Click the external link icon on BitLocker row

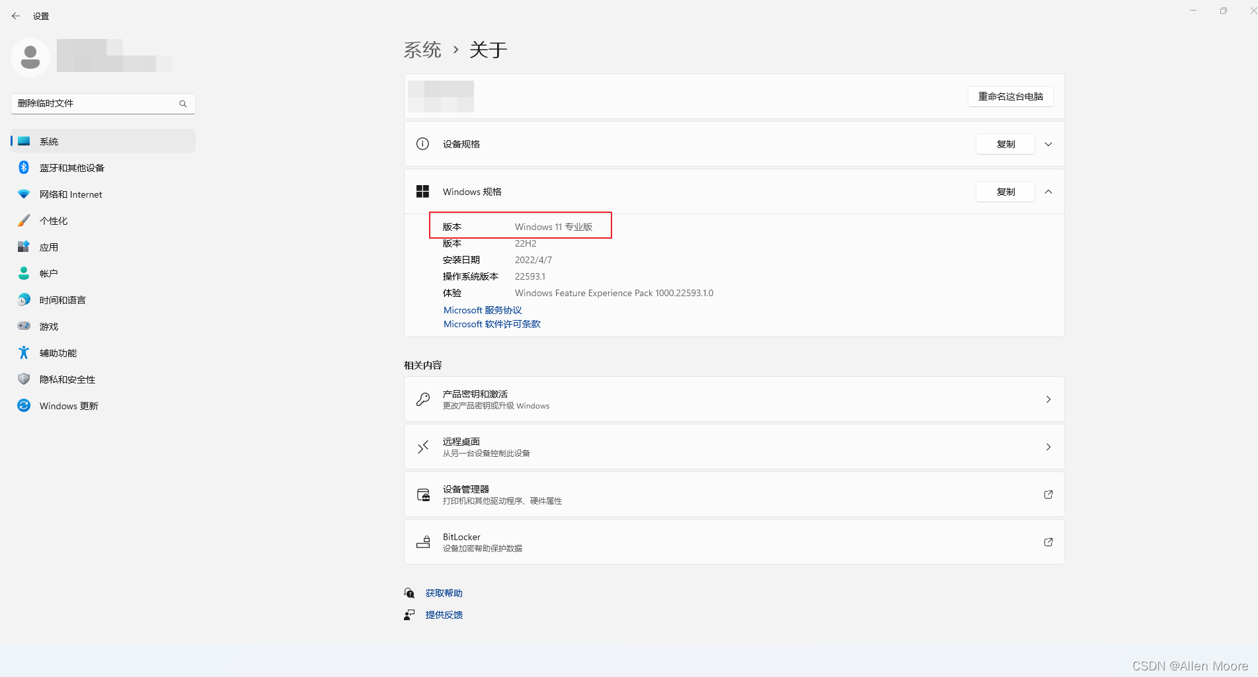(1048, 542)
